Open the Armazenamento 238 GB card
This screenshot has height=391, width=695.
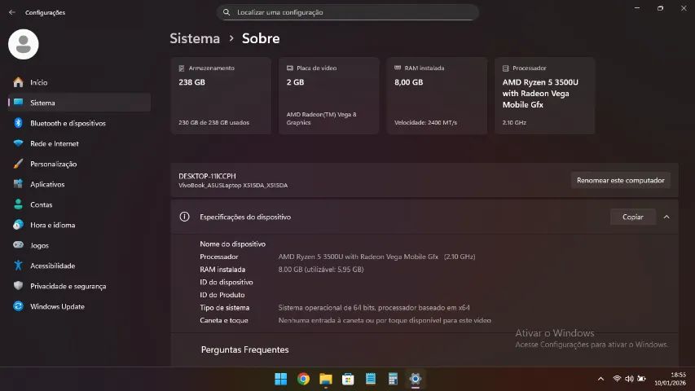[221, 96]
